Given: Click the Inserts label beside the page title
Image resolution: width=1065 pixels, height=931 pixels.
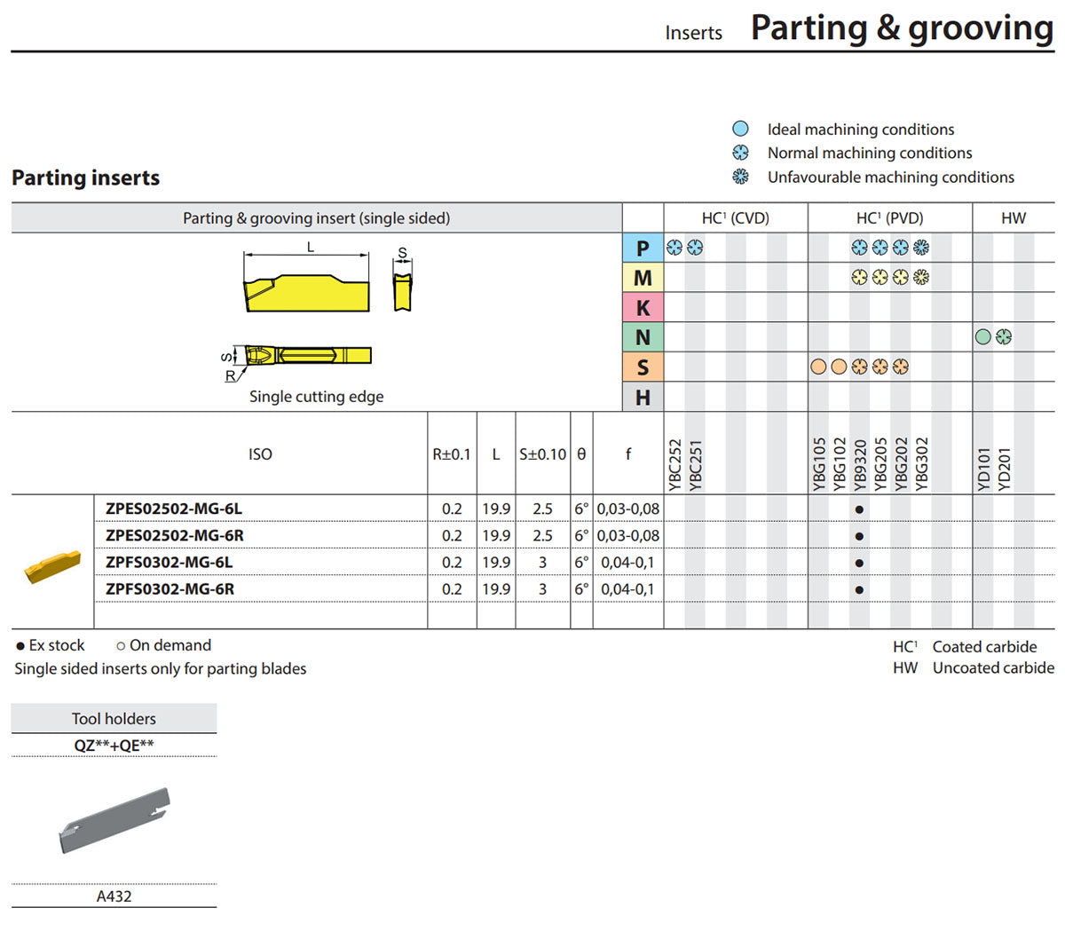Looking at the screenshot, I should click(x=694, y=33).
